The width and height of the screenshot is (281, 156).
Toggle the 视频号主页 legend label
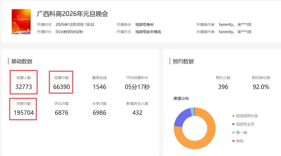[245, 124]
